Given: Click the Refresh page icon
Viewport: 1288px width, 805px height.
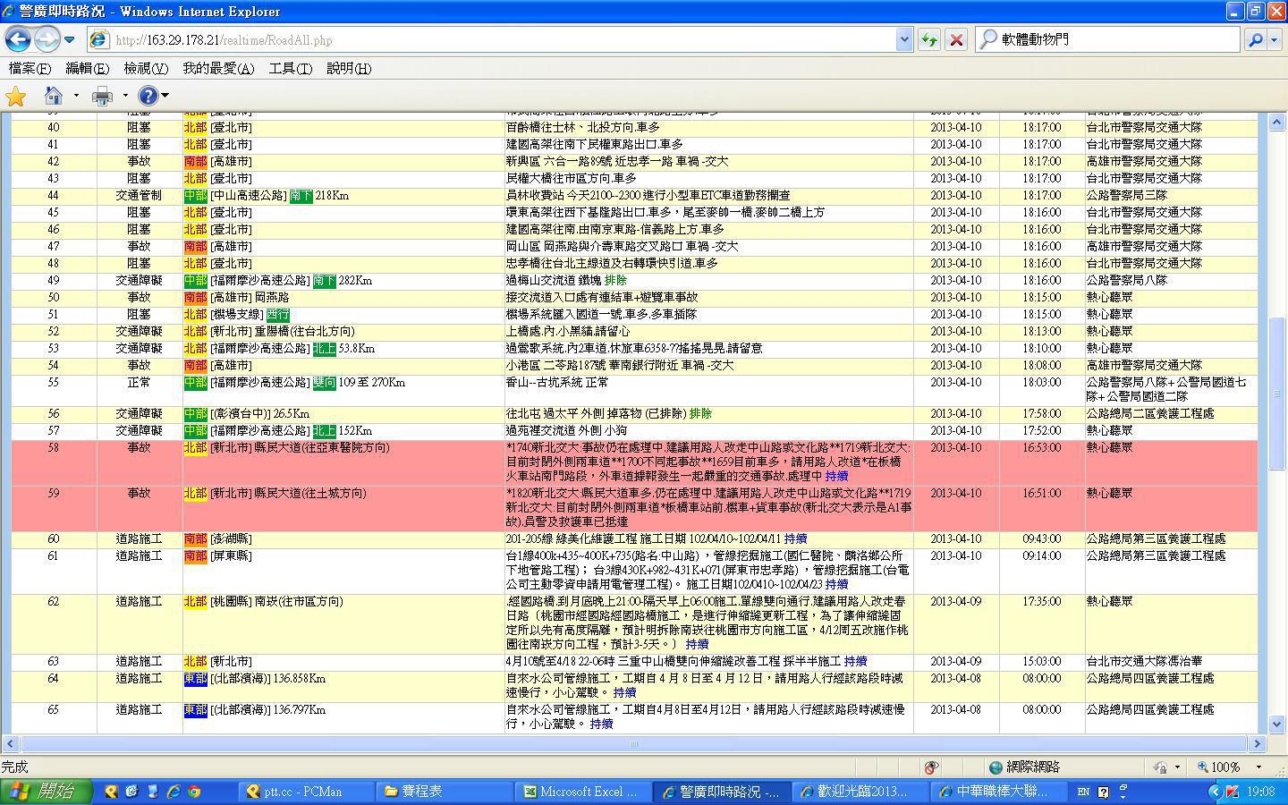Looking at the screenshot, I should click(x=928, y=39).
